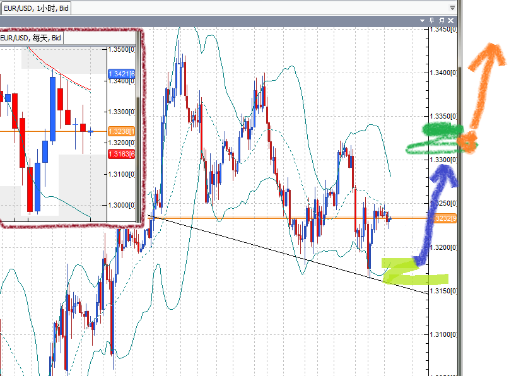Click the 1.3450 axis label on hourly chart
The height and width of the screenshot is (376, 509).
pos(443,30)
